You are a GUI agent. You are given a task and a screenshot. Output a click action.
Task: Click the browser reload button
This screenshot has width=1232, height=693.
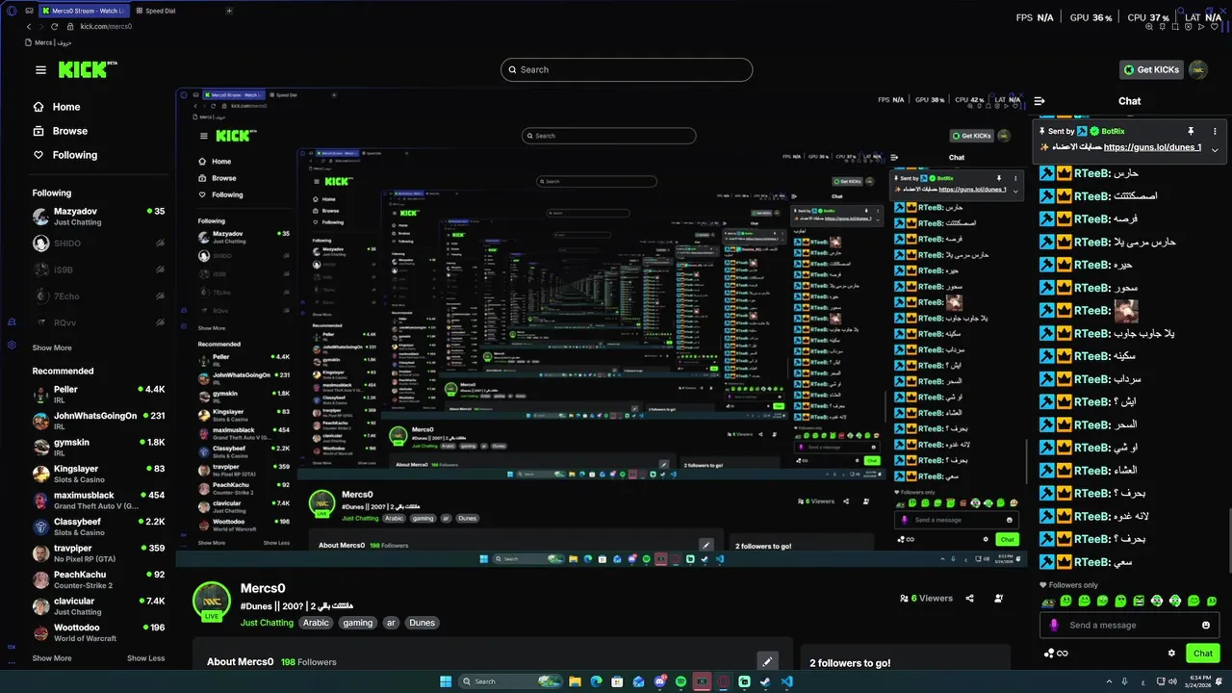(54, 26)
